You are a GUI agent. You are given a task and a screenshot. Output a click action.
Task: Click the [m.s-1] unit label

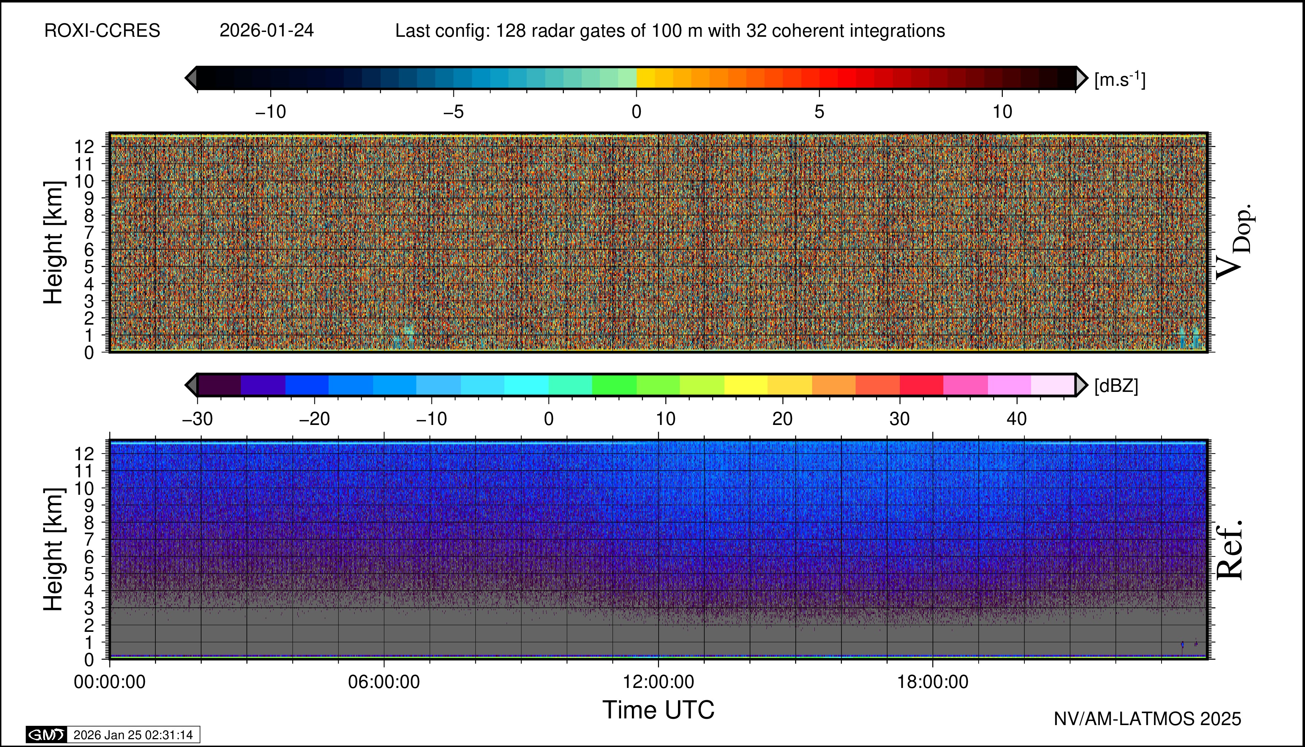(x=1120, y=79)
